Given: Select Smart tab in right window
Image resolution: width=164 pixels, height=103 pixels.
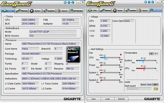Looking at the screenshot, I should pos(143,10).
